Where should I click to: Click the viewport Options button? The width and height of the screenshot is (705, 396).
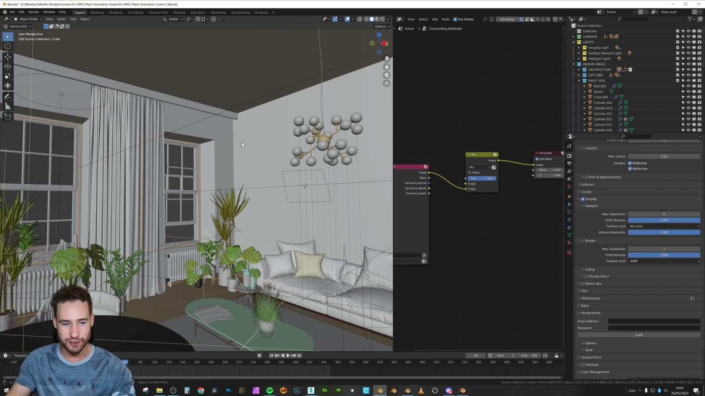382,26
